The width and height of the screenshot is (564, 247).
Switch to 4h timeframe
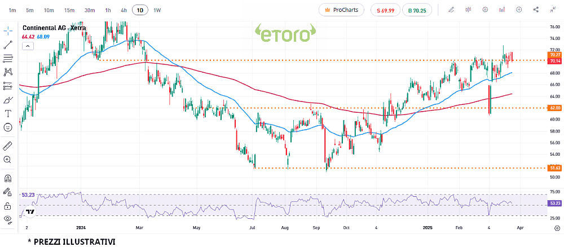[124, 10]
